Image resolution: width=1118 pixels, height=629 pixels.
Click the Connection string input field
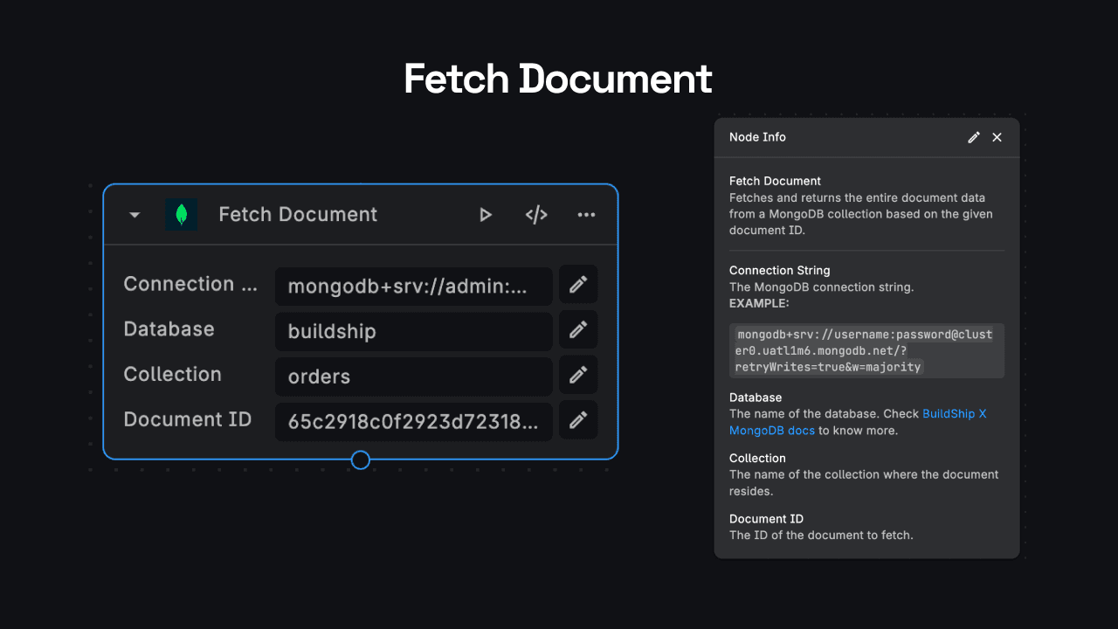413,287
